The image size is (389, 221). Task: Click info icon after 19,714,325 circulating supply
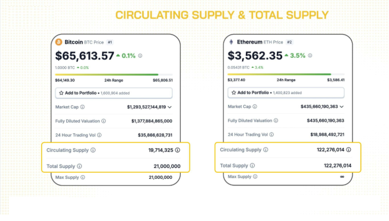(x=178, y=150)
